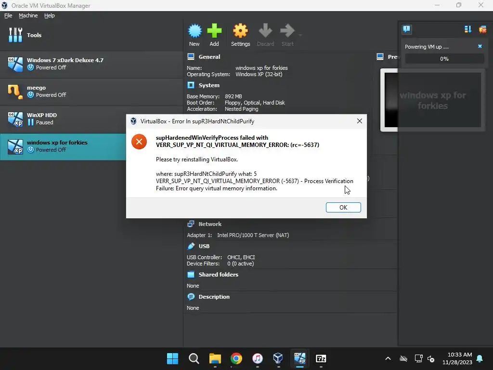Screen dimensions: 493x370
Task: Open File Explorer from the taskbar
Action: (x=215, y=358)
